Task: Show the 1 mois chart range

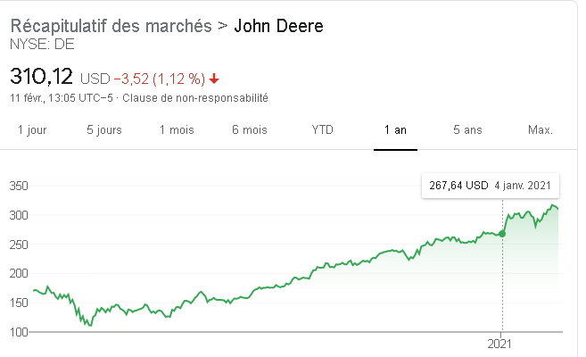Action: (177, 130)
